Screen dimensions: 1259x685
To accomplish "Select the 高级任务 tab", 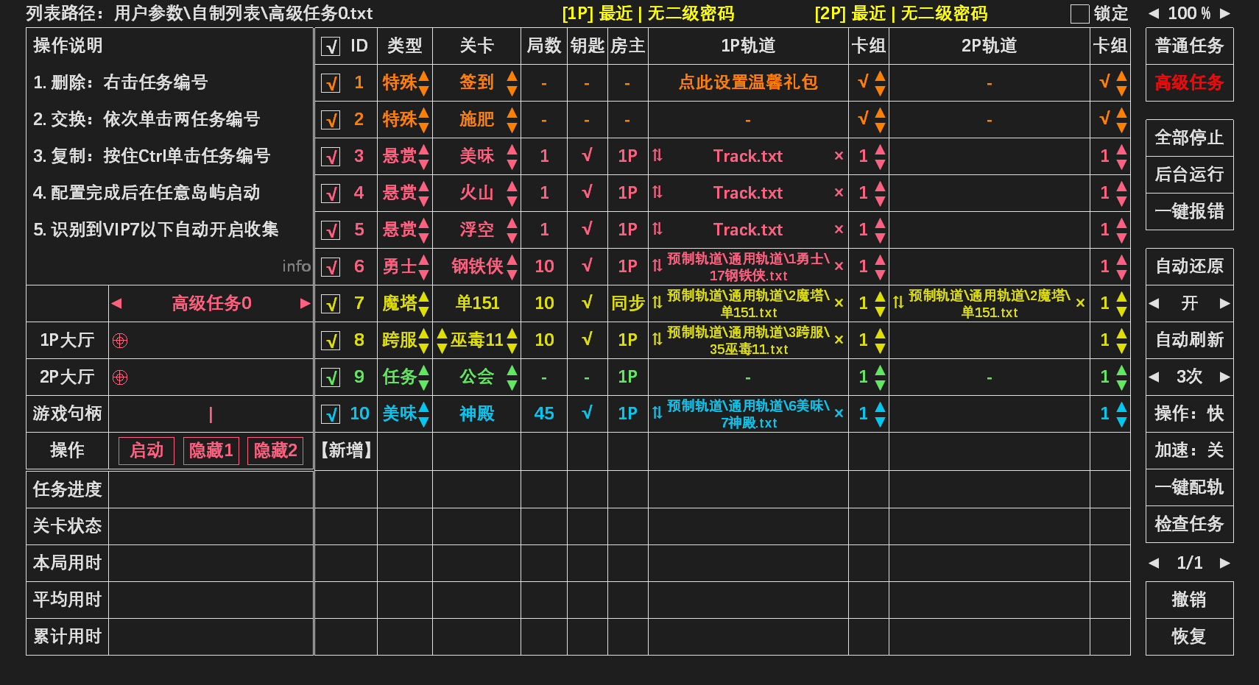I will [1189, 82].
